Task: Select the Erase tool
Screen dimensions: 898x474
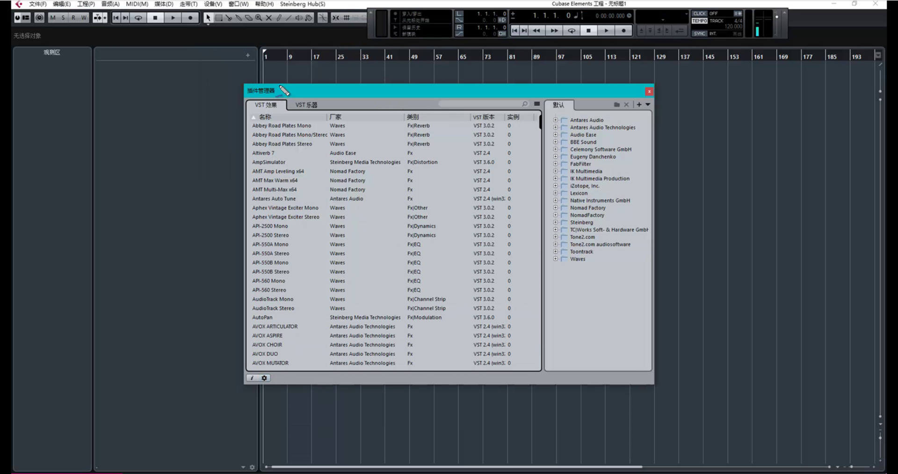Action: click(x=249, y=18)
